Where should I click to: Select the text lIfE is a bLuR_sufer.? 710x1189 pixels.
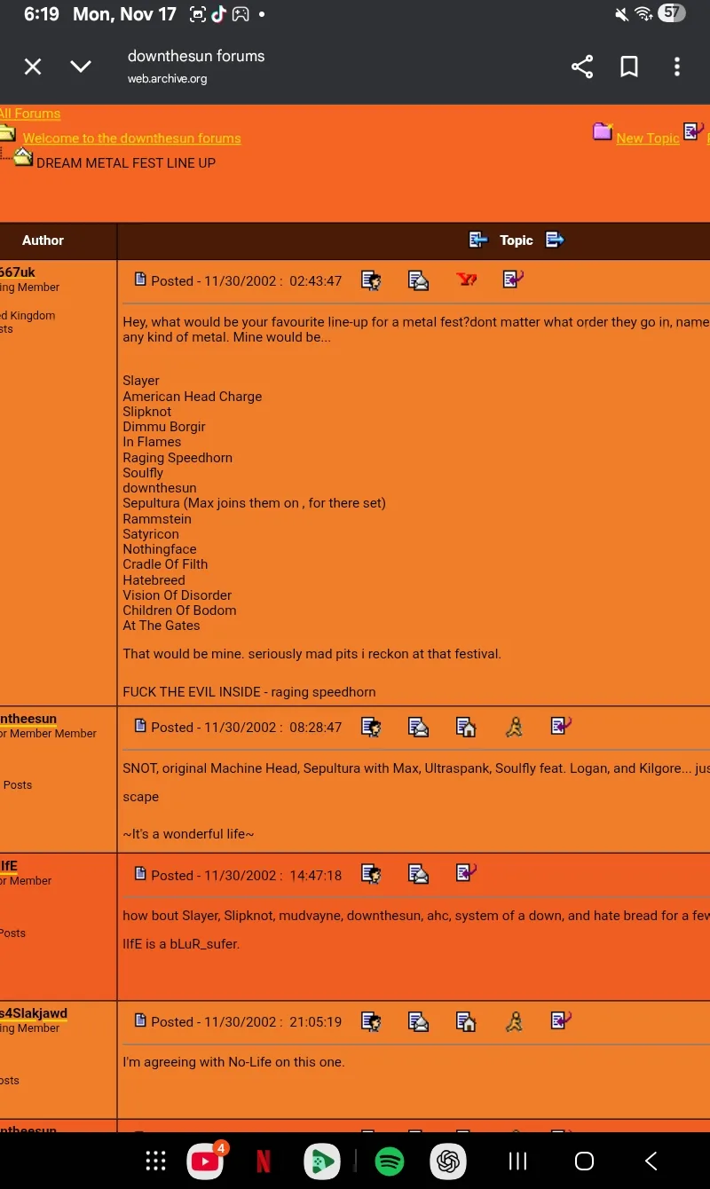[x=181, y=944]
